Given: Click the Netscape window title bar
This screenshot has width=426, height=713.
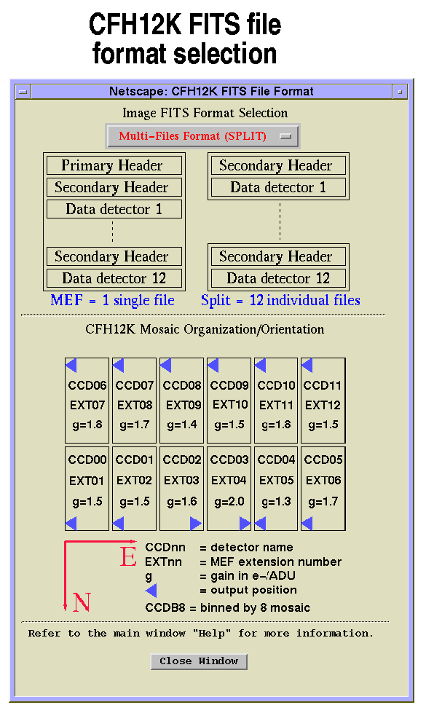Looking at the screenshot, I should [211, 92].
